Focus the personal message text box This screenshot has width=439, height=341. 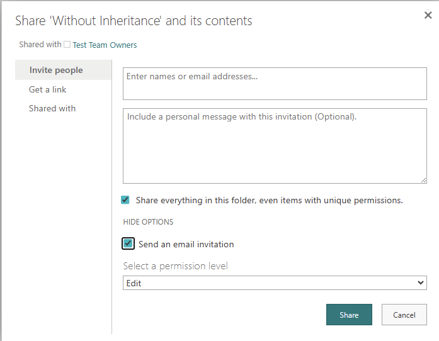(x=275, y=145)
